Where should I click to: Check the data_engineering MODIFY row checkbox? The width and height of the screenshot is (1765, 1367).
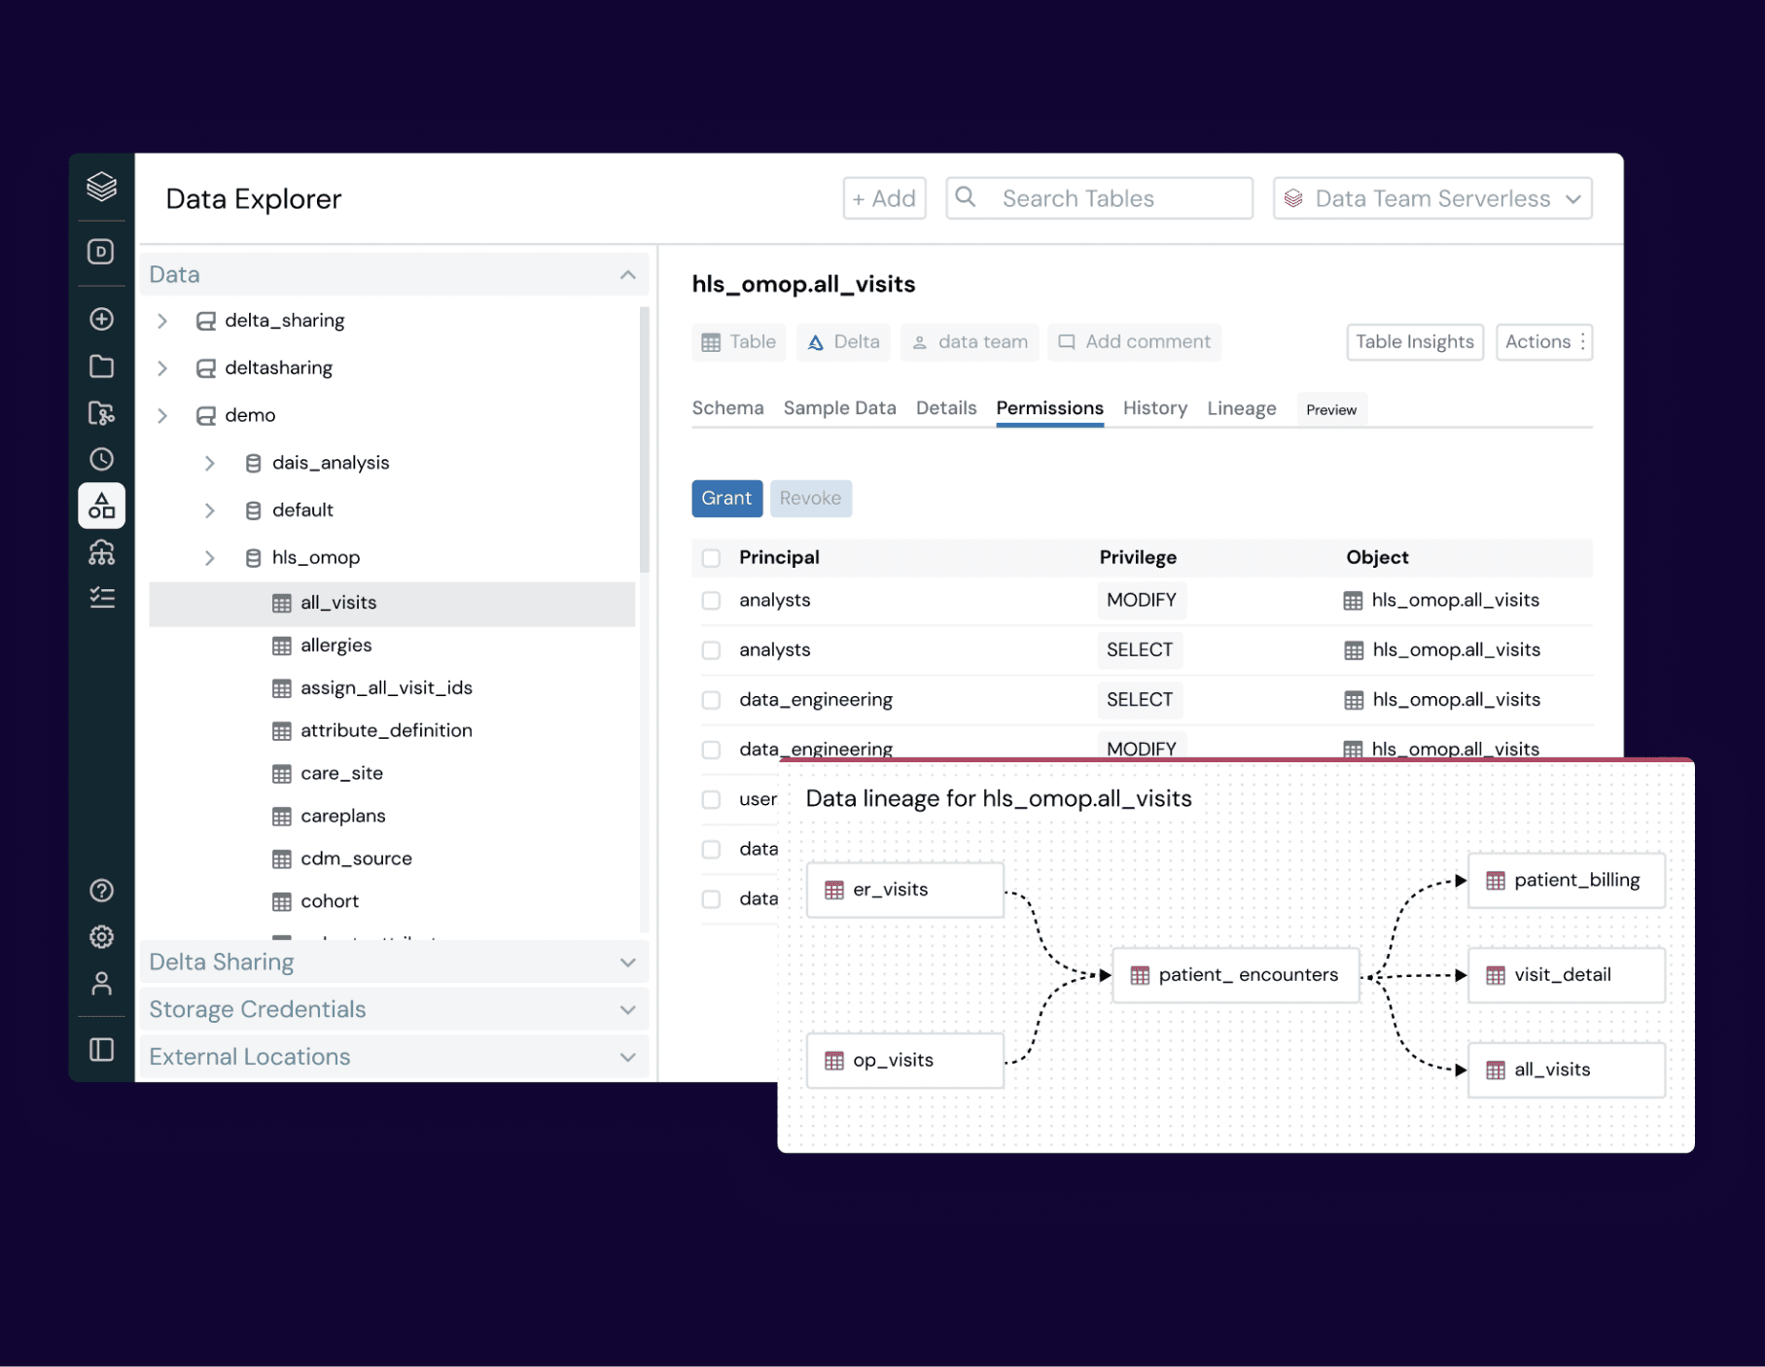click(711, 750)
